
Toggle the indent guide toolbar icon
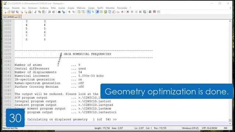click(97, 12)
